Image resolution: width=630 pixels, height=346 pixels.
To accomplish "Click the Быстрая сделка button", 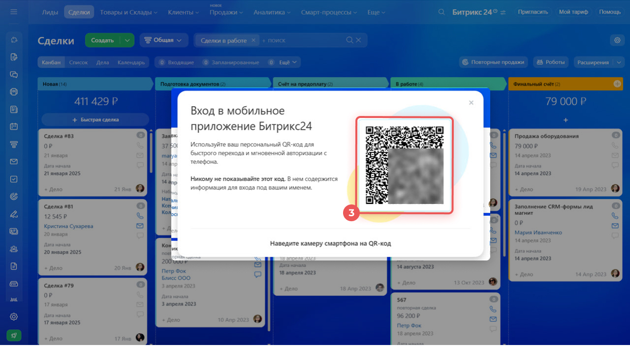I will pyautogui.click(x=95, y=119).
